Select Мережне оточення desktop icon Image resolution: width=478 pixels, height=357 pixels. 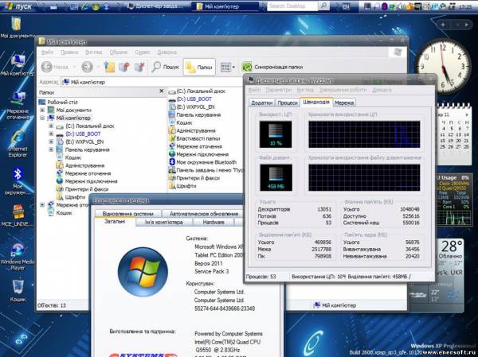(x=18, y=106)
